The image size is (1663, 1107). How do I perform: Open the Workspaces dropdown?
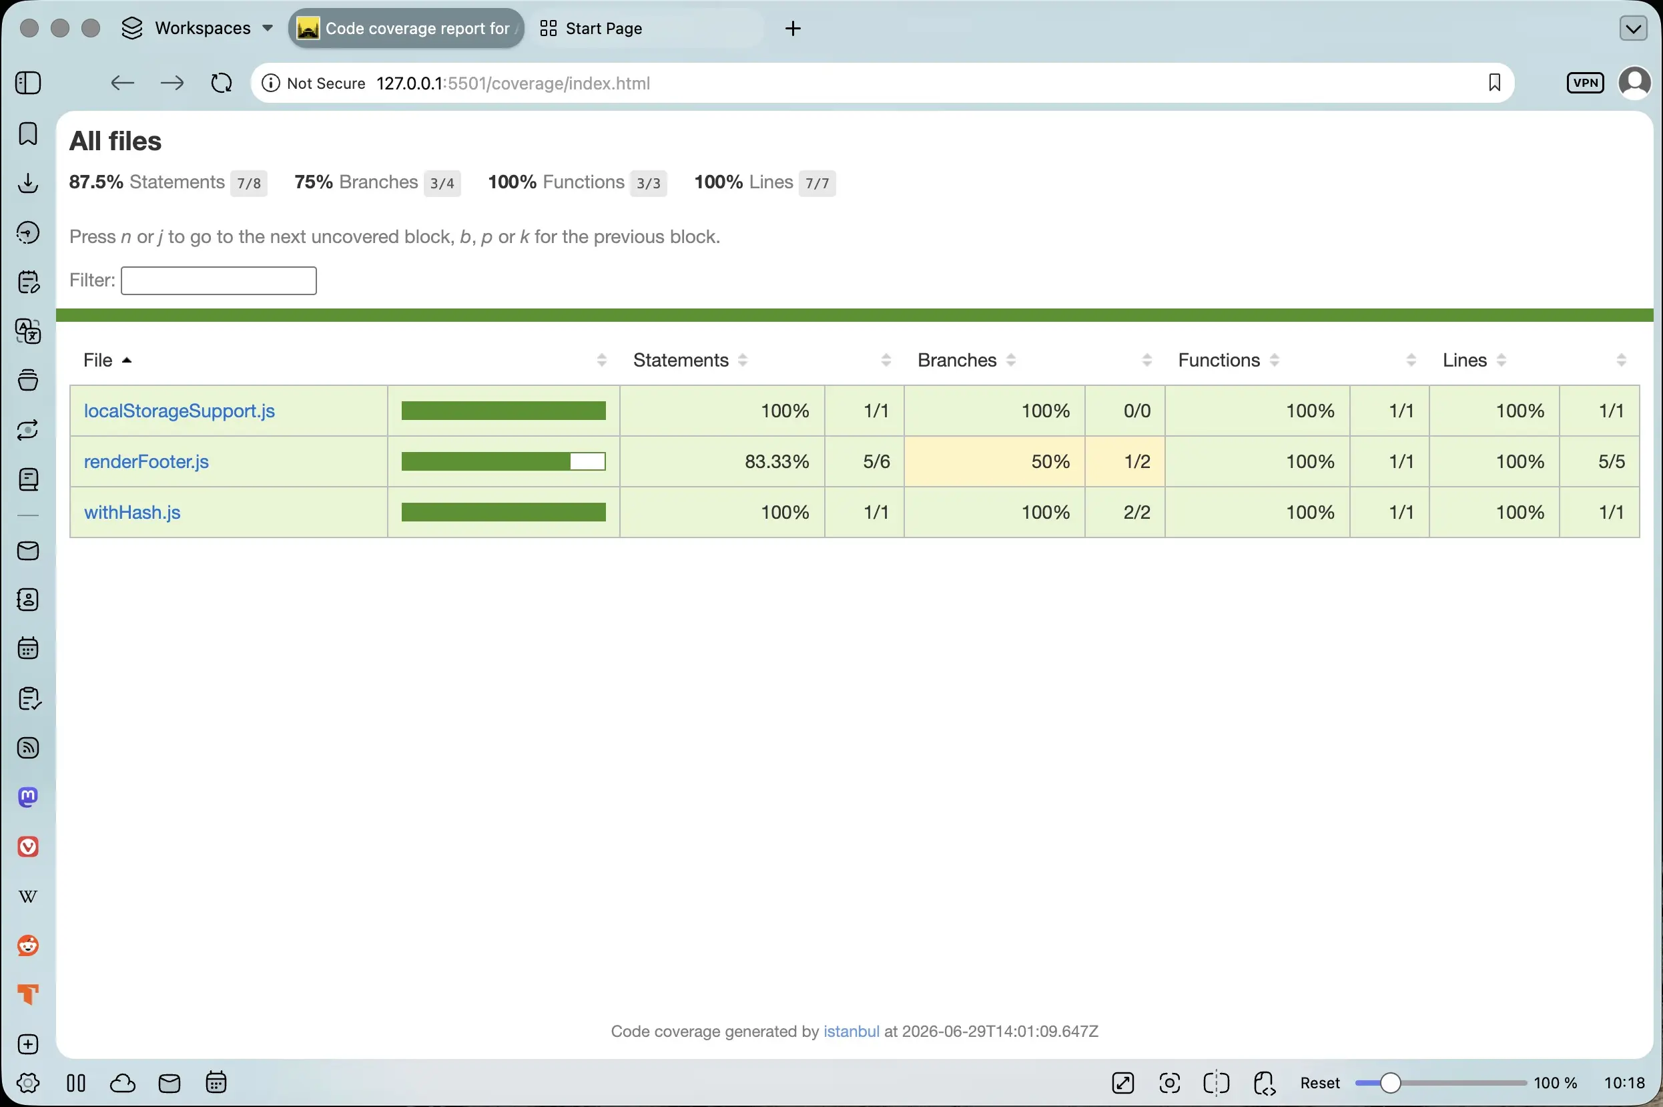coord(198,28)
